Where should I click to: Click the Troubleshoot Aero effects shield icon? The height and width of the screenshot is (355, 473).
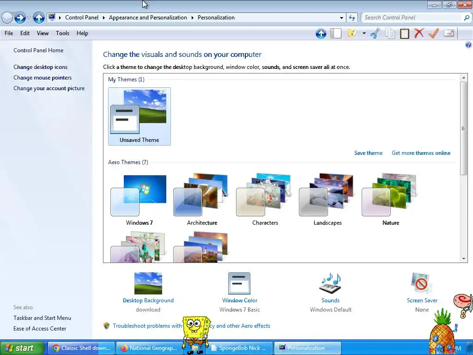pyautogui.click(x=107, y=326)
